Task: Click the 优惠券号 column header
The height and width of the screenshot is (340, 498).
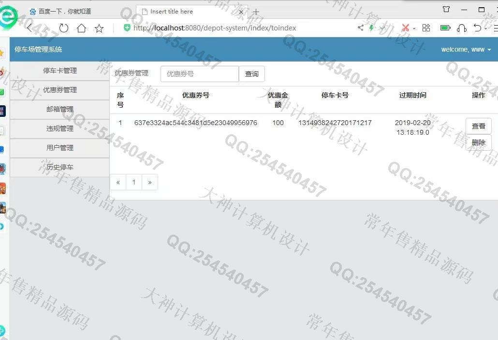Action: [196, 95]
